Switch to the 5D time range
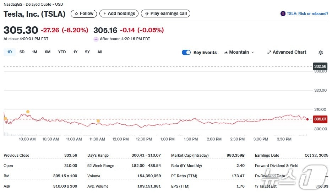Screen dimensions: 332x194 pos(22,52)
